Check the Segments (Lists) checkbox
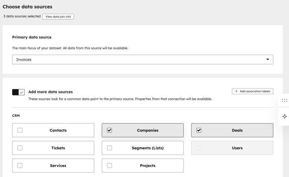 tap(109, 148)
